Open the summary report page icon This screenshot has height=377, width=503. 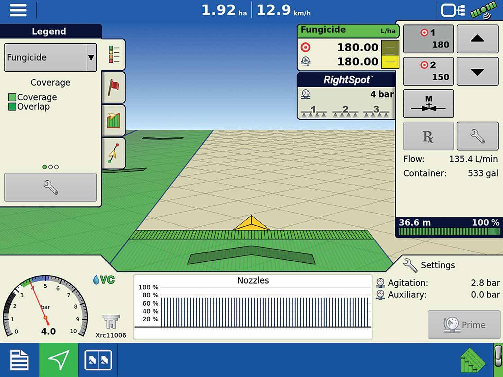pos(19,360)
